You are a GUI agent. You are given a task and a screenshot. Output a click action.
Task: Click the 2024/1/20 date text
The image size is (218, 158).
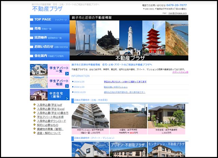coord(79,87)
